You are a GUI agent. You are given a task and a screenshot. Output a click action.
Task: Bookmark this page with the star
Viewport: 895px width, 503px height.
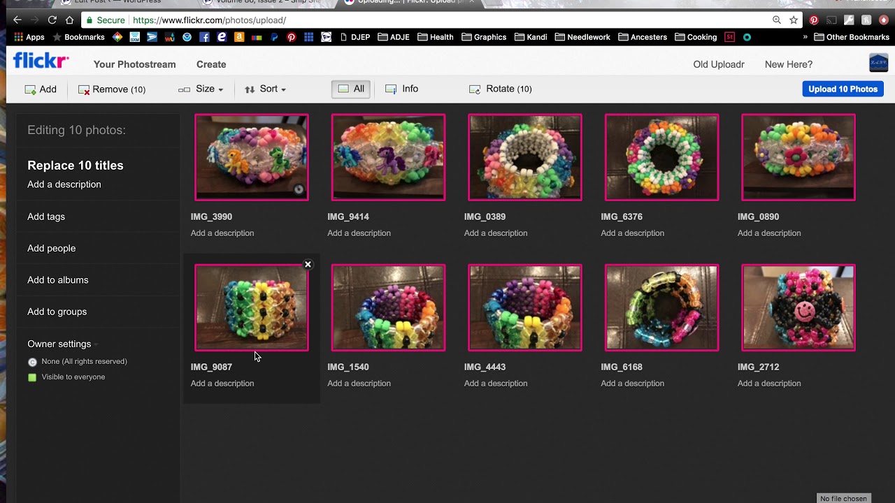(794, 20)
